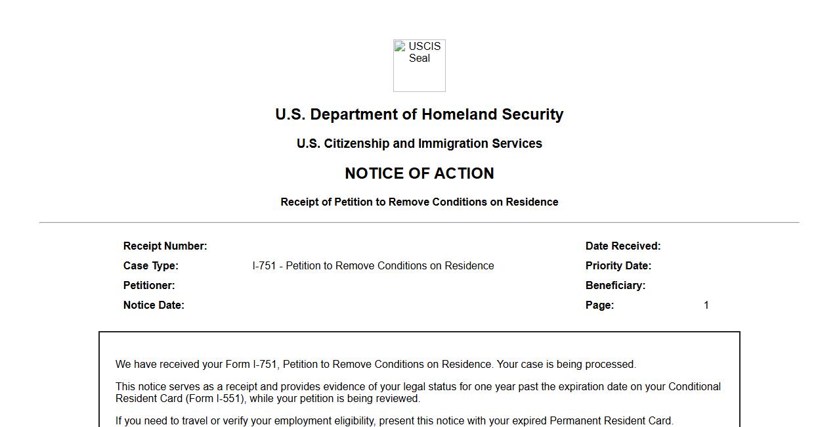Screen dimensions: 839x427
Task: Click the Page label
Action: [599, 305]
